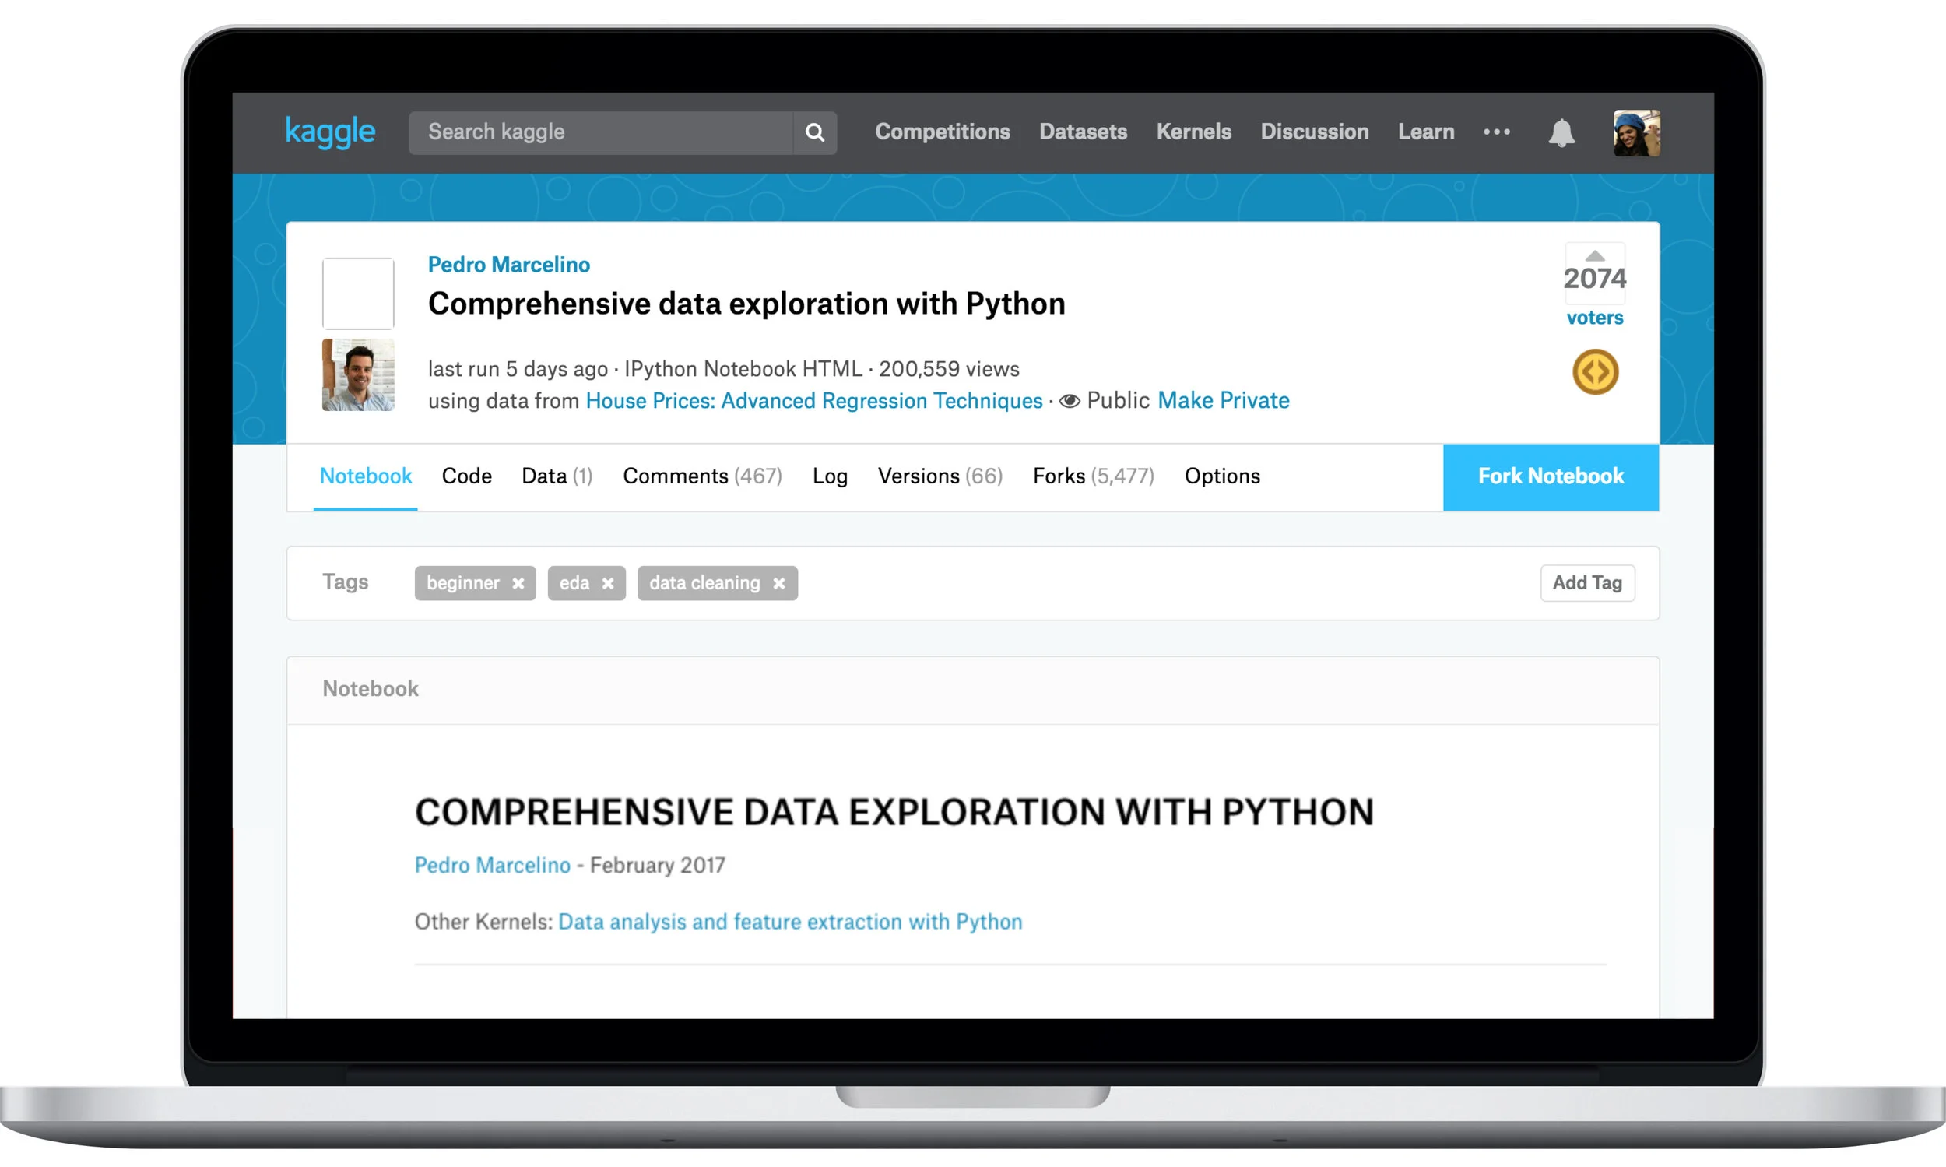
Task: Click the 'last run 5 days ago' text
Action: [x=518, y=369]
